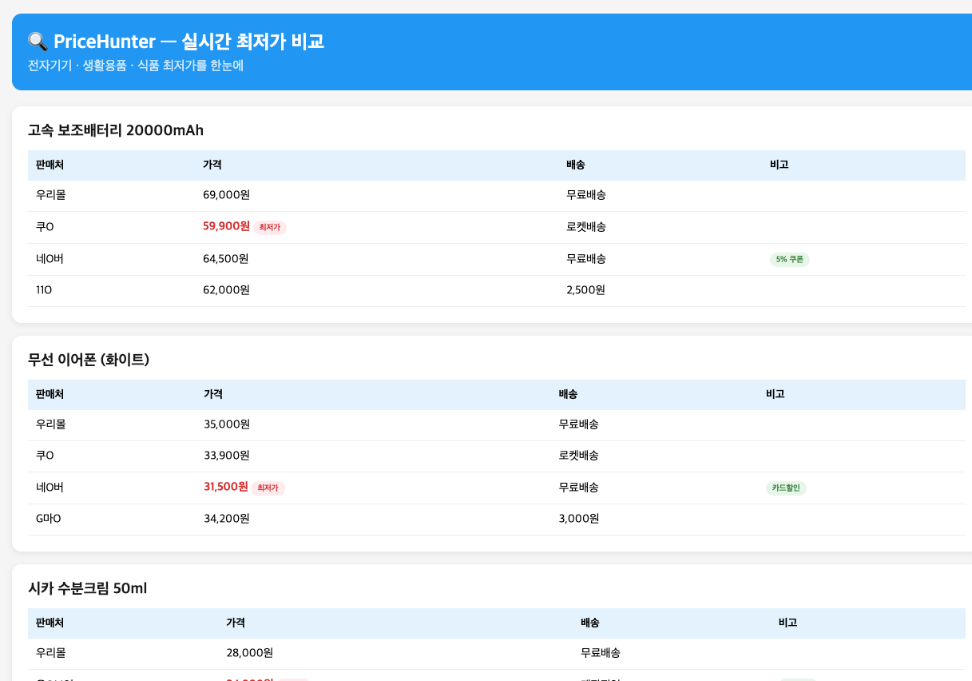This screenshot has width=972, height=681.
Task: Click the 2,500원 shipping fee
Action: [586, 290]
